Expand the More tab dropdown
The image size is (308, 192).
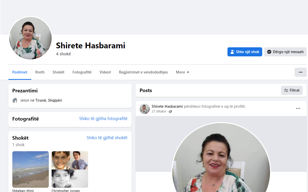pos(182,72)
